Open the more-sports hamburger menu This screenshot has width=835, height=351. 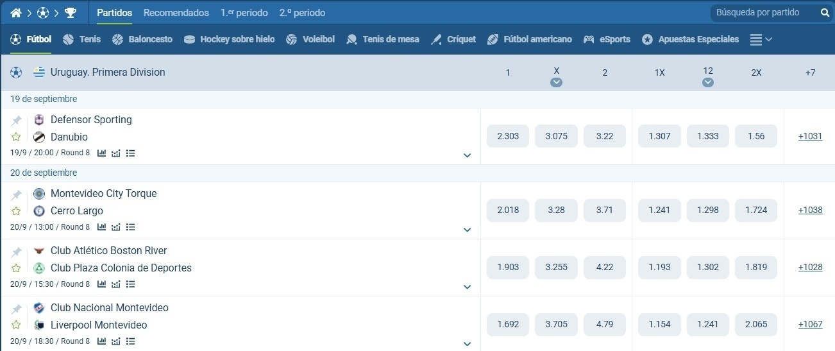coord(761,40)
